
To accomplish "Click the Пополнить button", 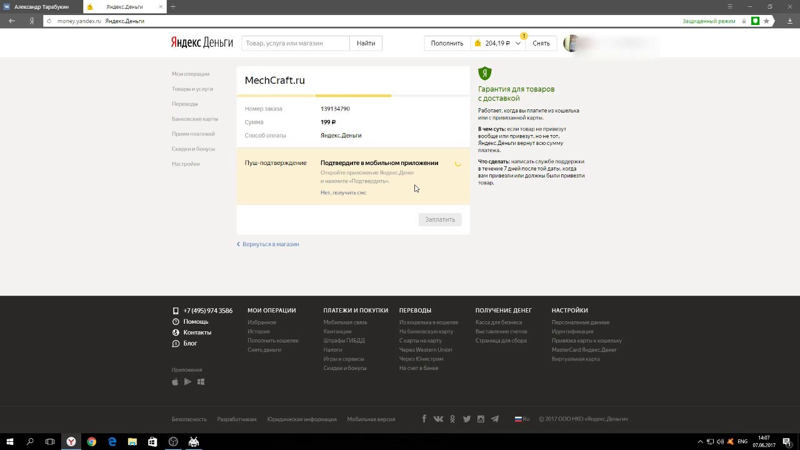I will coord(447,43).
